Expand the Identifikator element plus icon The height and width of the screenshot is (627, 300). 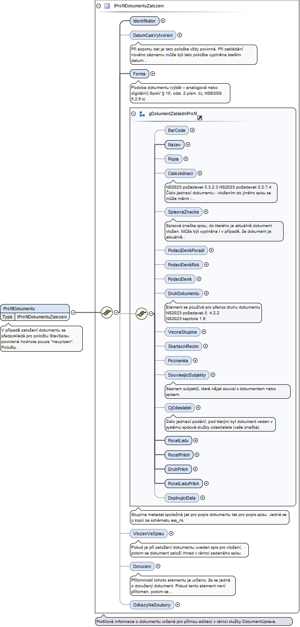[163, 20]
